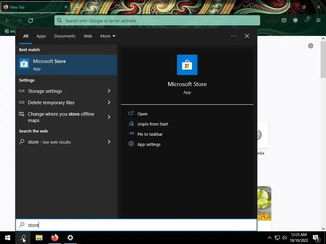Click Open in Microsoft Store actions
This screenshot has height=244, width=326.
(x=142, y=114)
